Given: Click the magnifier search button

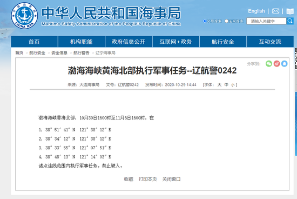Looking at the screenshot, I should click(x=290, y=21).
